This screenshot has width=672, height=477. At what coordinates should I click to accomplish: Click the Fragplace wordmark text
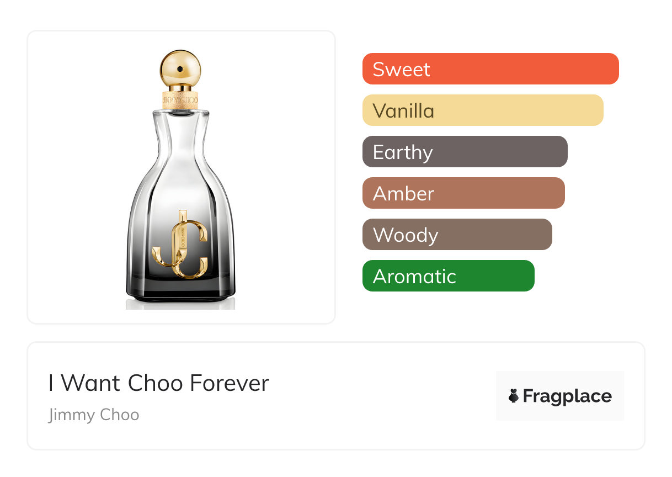(x=567, y=396)
